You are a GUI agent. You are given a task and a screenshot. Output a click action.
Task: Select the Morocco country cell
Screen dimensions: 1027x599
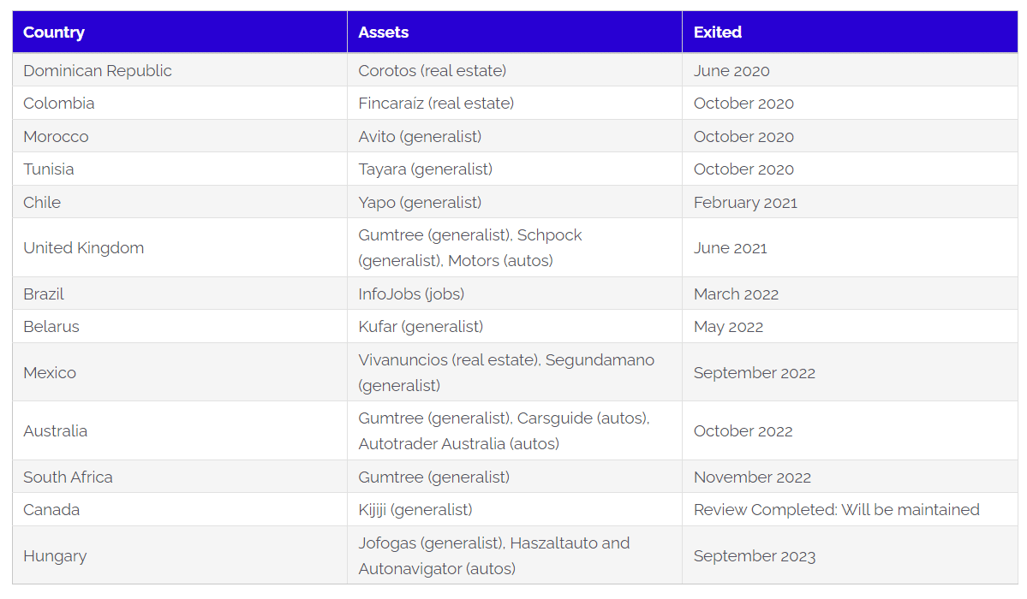coord(180,136)
